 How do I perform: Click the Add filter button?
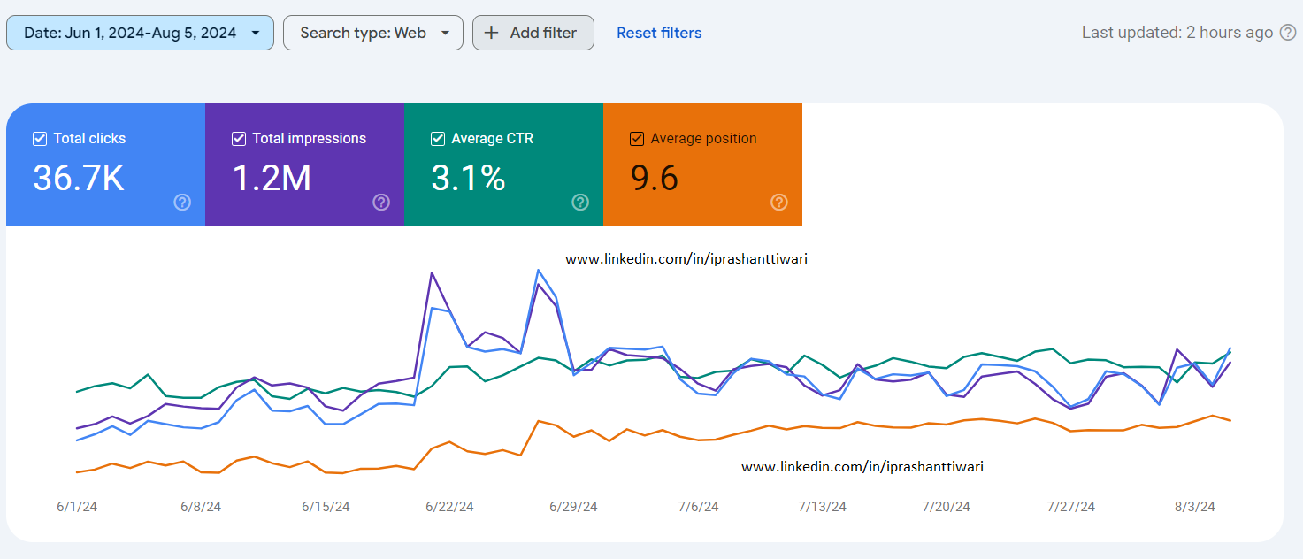533,33
